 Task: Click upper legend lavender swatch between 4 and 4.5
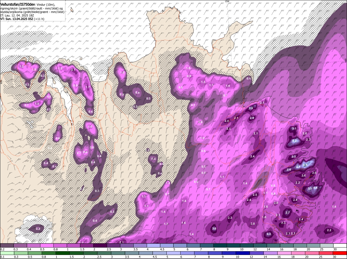pyautogui.click(x=154, y=245)
